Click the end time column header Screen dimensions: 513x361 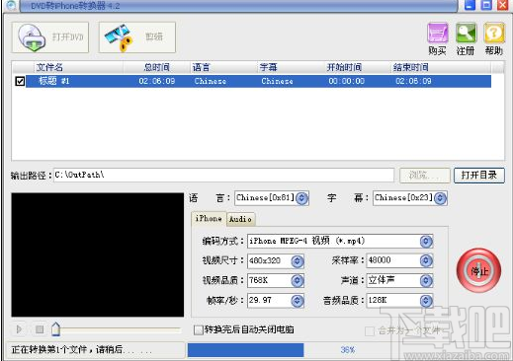(x=441, y=67)
